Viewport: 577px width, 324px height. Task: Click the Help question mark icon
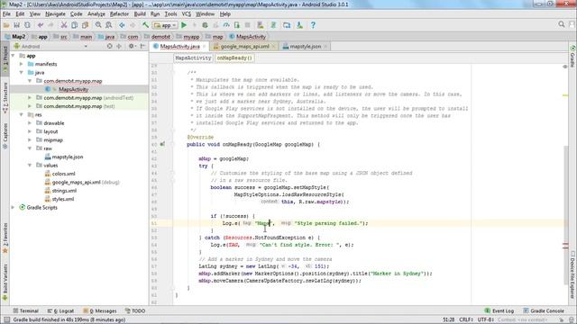point(313,25)
